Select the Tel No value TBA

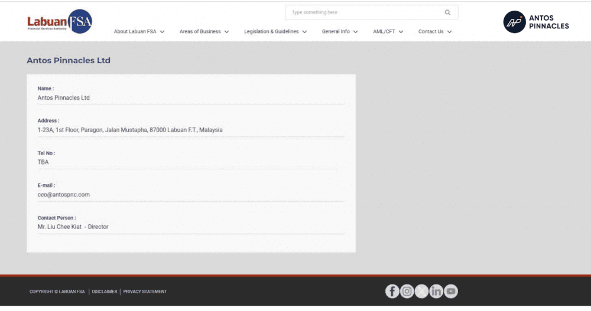pyautogui.click(x=43, y=162)
